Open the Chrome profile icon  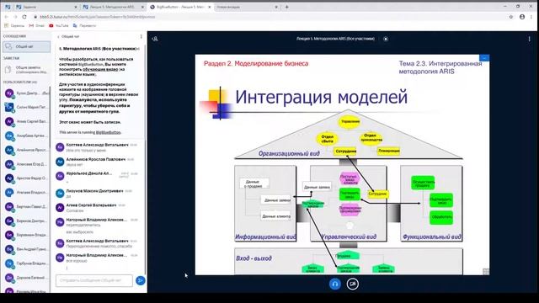[522, 17]
